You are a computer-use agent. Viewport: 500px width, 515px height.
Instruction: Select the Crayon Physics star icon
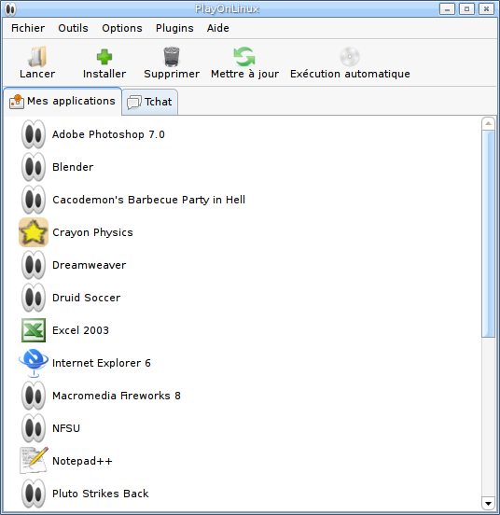tap(34, 232)
